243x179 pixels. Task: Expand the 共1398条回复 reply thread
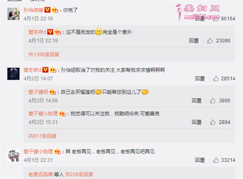44,54
